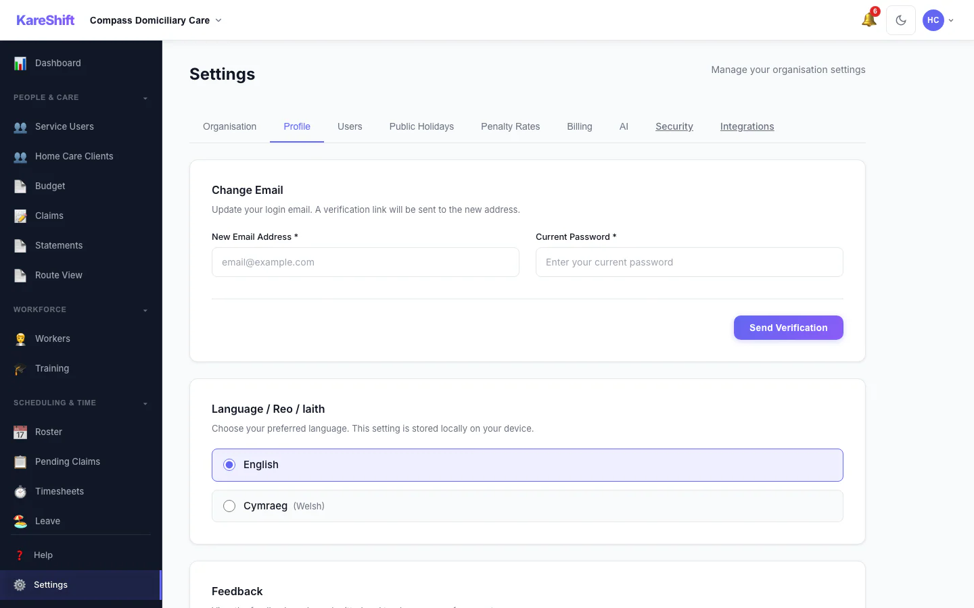This screenshot has width=974, height=608.
Task: Click the KareShift logo
Action: tap(45, 20)
